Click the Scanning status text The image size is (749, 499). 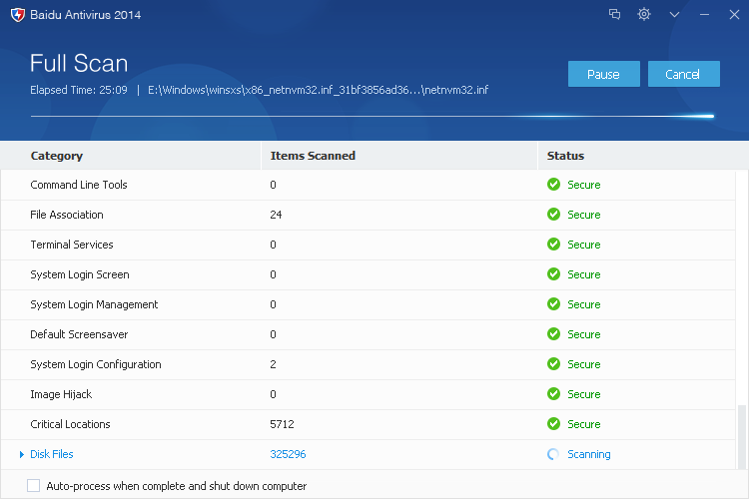588,454
